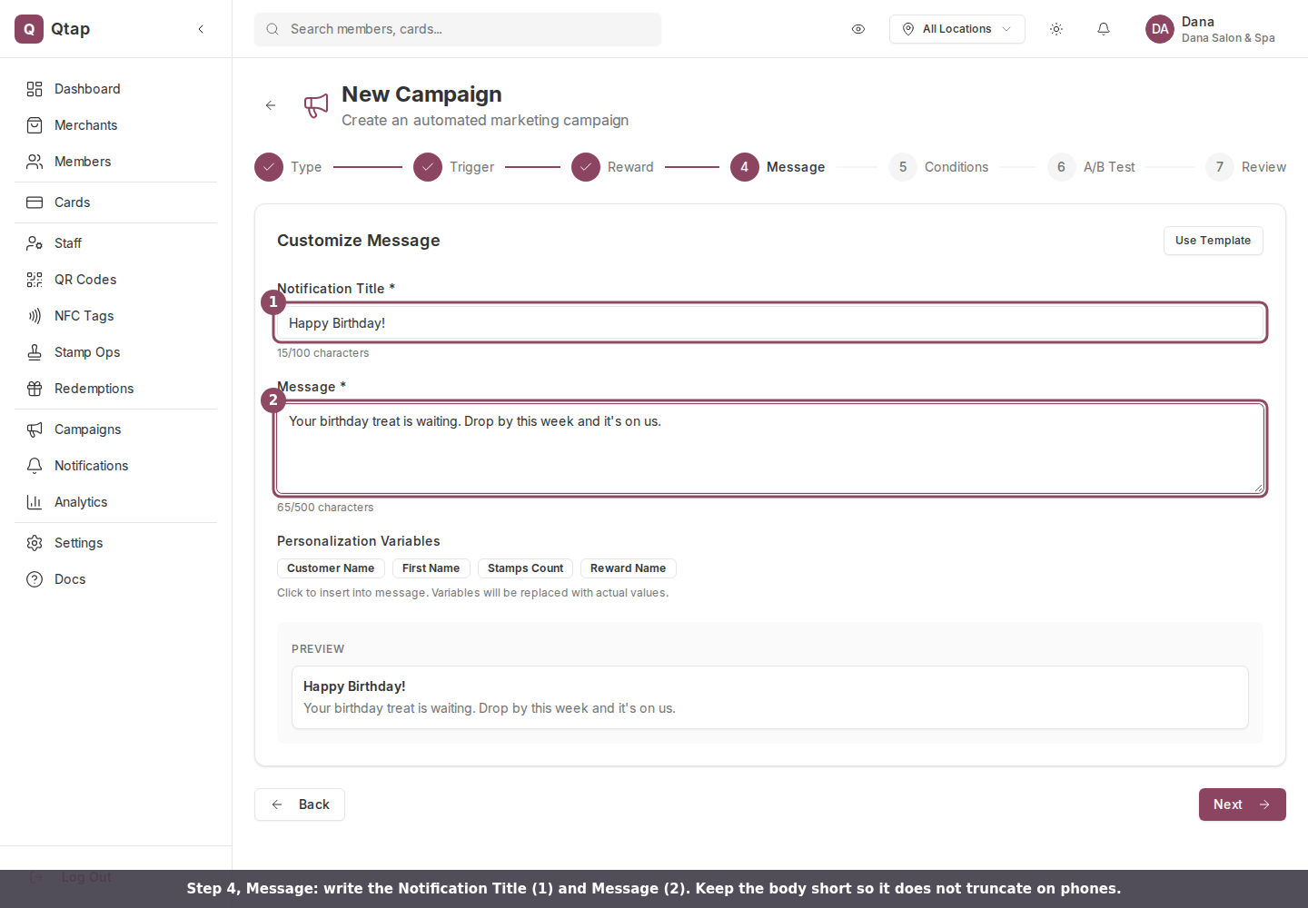
Task: Click the Back button
Action: (300, 804)
